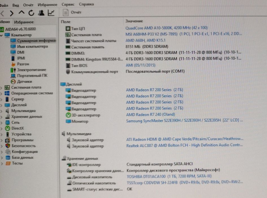The width and height of the screenshot is (267, 198).
Task: Collapse the Компьютер tree node
Action: [x=1, y=35]
